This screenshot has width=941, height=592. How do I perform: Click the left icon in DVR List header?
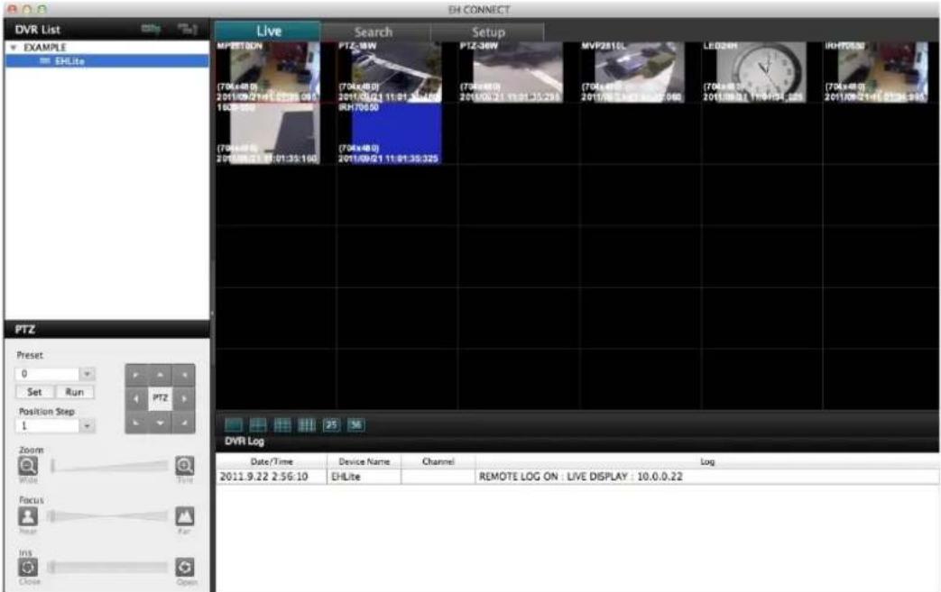(151, 29)
